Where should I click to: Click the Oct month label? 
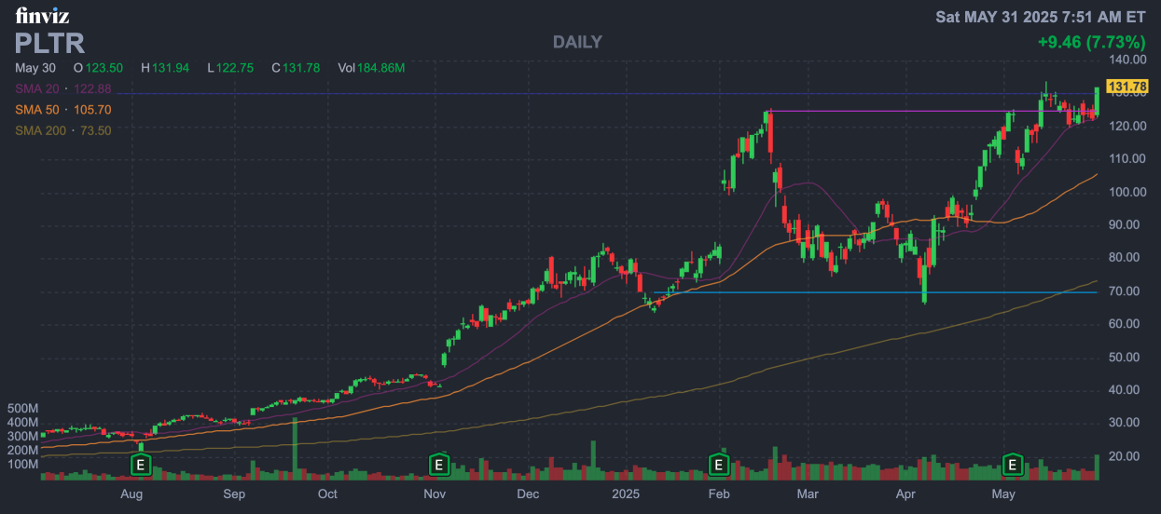[327, 494]
